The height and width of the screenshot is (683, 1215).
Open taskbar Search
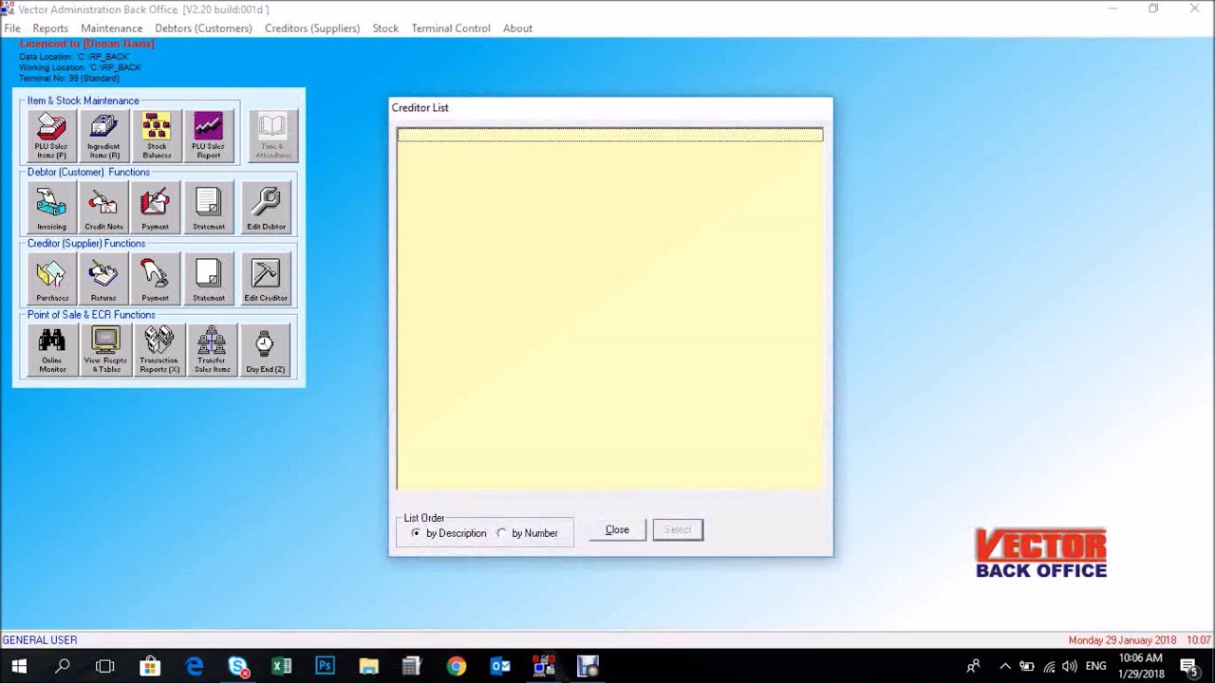(x=63, y=666)
